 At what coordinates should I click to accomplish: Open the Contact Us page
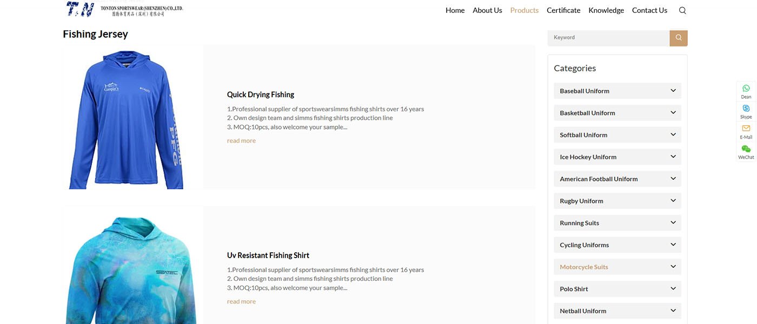tap(649, 10)
